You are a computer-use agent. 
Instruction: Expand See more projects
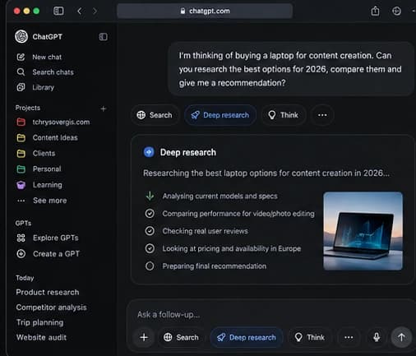42,201
